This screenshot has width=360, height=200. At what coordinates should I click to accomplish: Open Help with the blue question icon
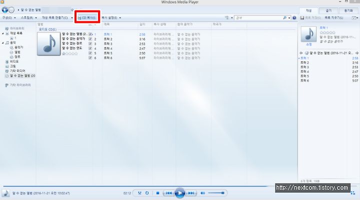(294, 17)
